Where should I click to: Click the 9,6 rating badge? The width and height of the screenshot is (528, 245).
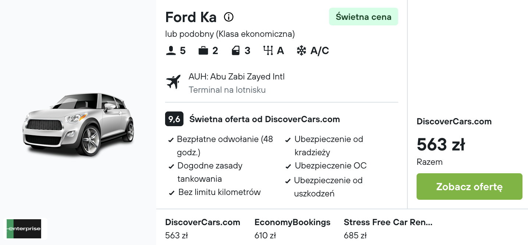tap(174, 119)
